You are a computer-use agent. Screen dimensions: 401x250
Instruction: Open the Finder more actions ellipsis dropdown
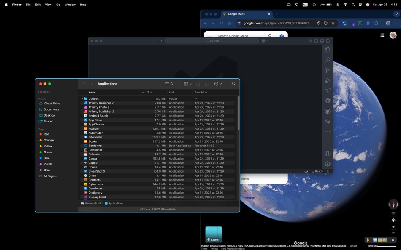coord(218,84)
